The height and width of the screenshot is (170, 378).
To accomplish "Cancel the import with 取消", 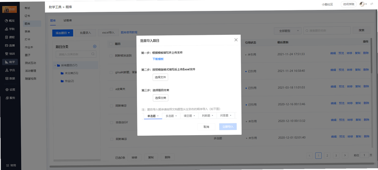I will click(x=206, y=127).
